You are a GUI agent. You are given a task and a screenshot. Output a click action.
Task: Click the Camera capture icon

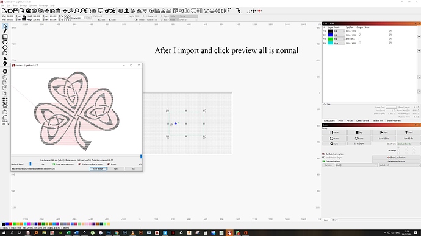click(x=94, y=11)
